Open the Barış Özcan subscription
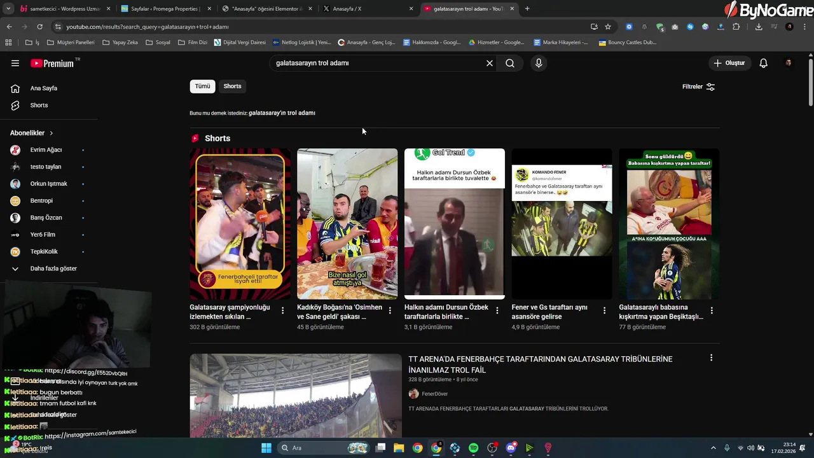 point(46,218)
